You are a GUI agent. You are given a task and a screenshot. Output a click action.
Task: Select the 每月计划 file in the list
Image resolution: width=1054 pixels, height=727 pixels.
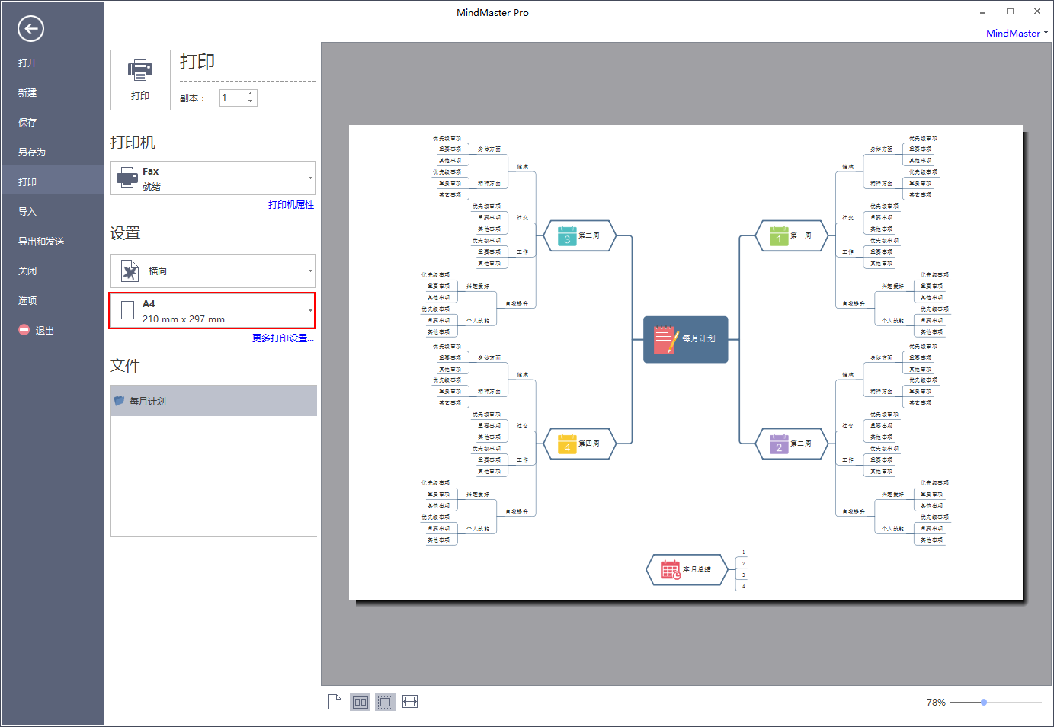[x=213, y=401]
